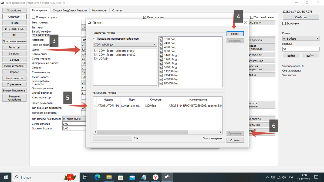Viewport: 324px width, 182px height.
Task: Click the Поиск button in dialog
Action: (x=235, y=34)
